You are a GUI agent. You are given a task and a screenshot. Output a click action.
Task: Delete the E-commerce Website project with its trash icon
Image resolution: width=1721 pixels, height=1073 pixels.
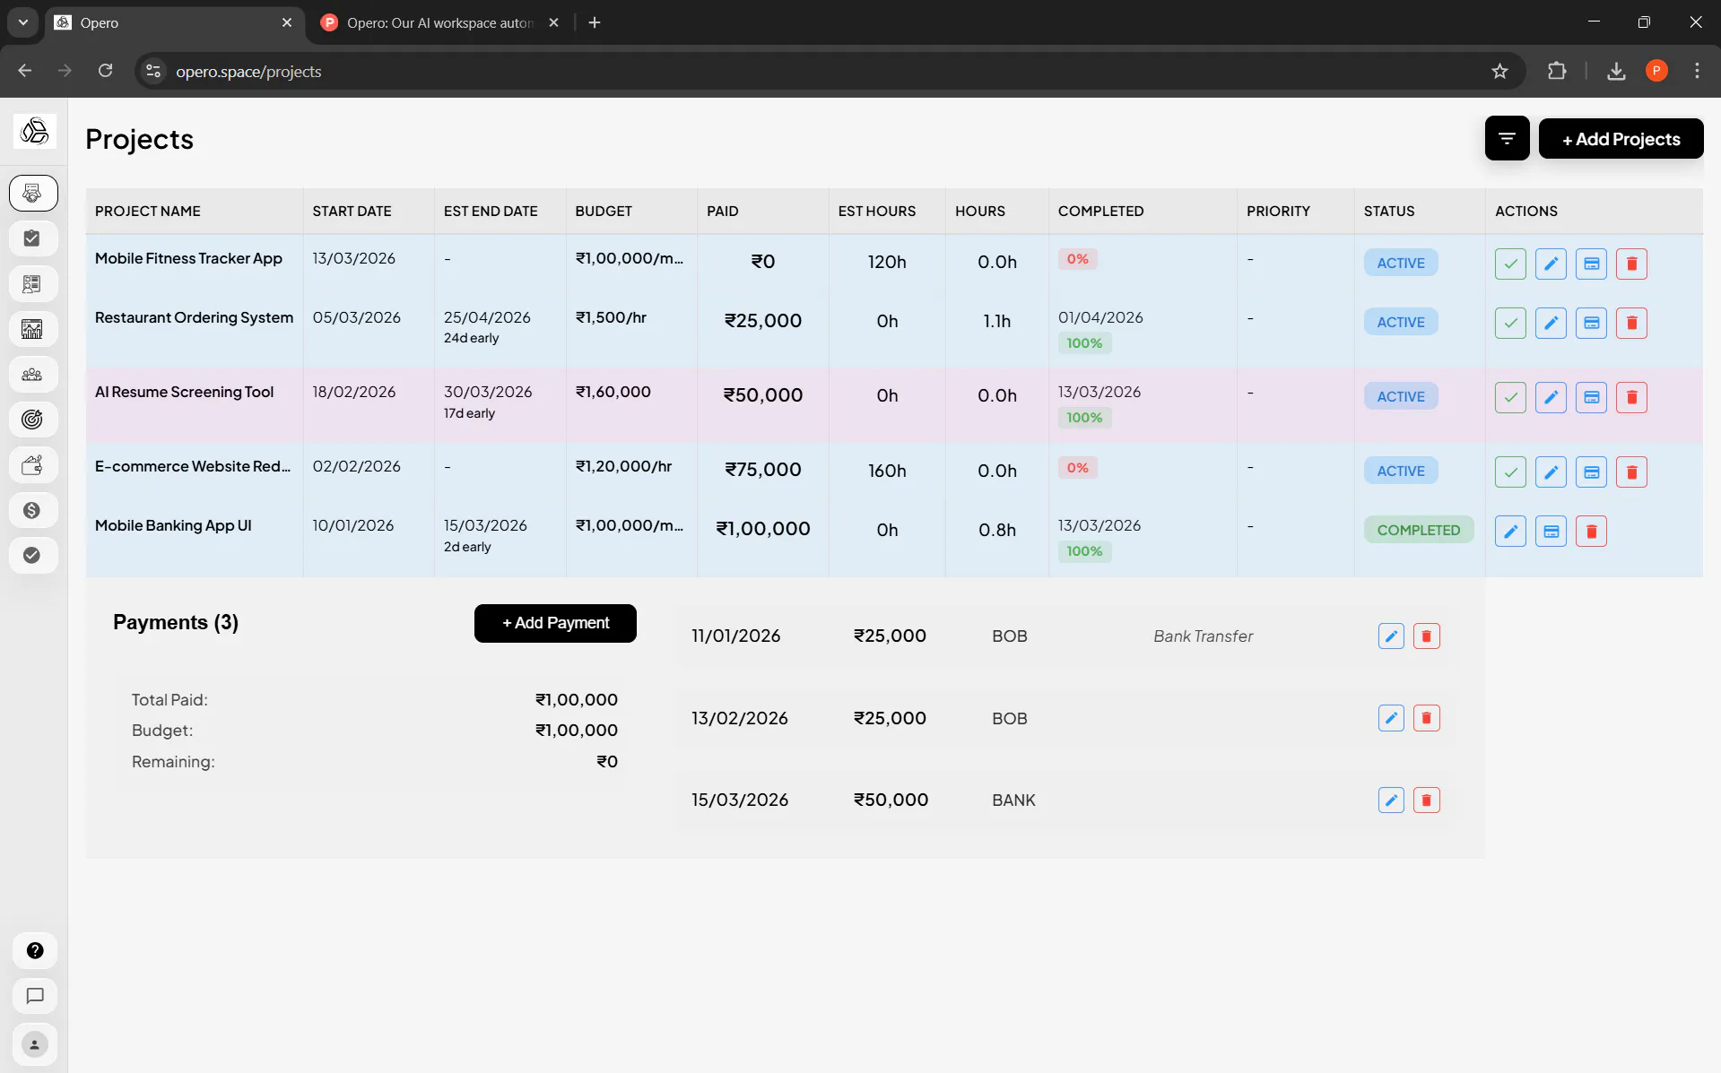coord(1631,472)
